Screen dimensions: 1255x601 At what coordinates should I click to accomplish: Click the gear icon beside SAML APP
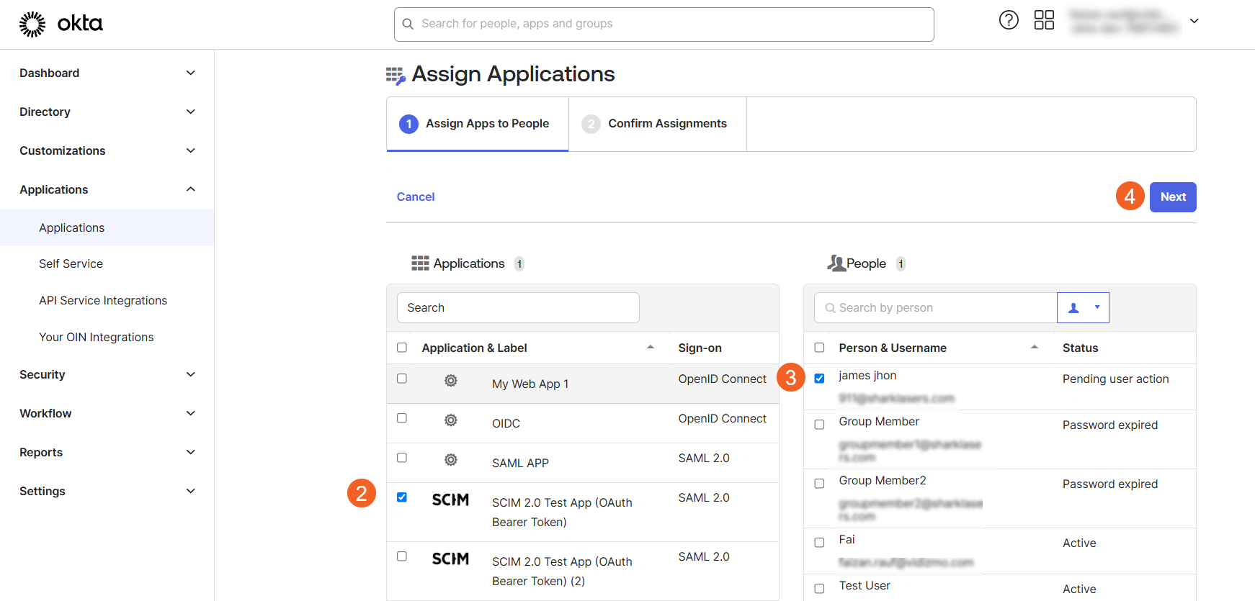click(451, 460)
